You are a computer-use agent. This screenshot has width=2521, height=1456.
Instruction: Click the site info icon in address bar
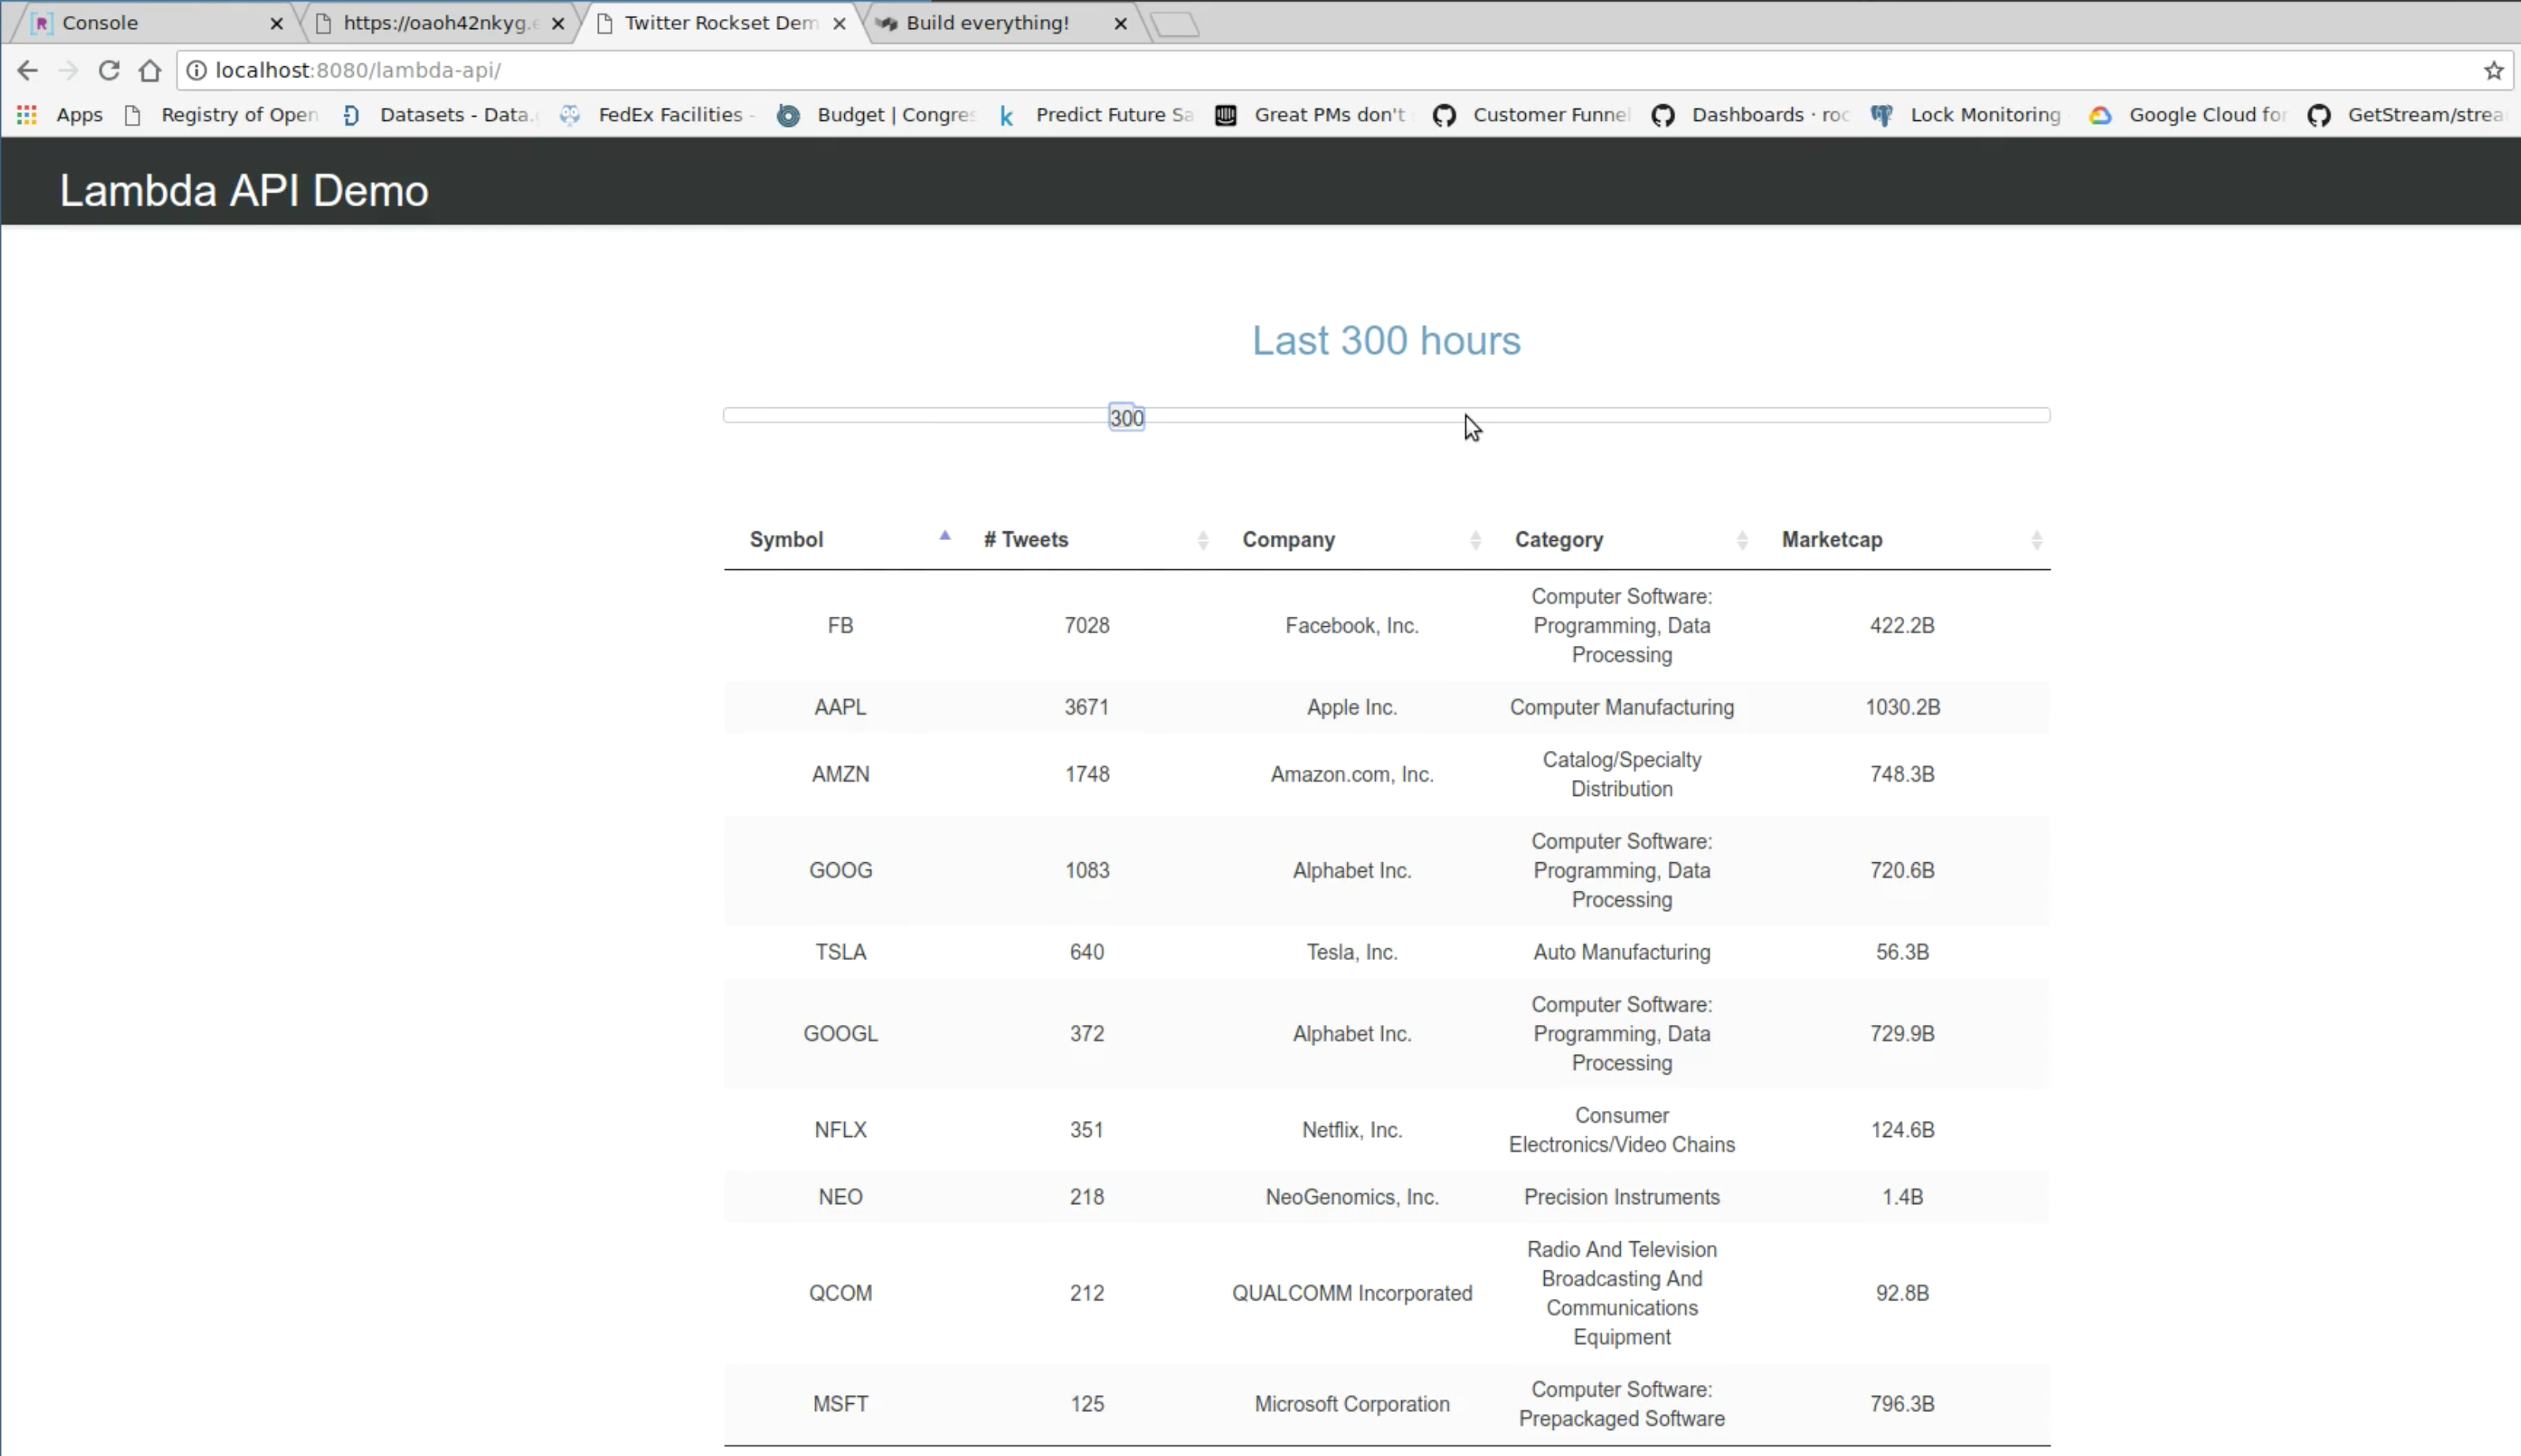click(197, 70)
